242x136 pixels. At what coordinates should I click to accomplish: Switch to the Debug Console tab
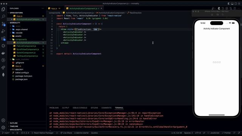[x=80, y=108]
